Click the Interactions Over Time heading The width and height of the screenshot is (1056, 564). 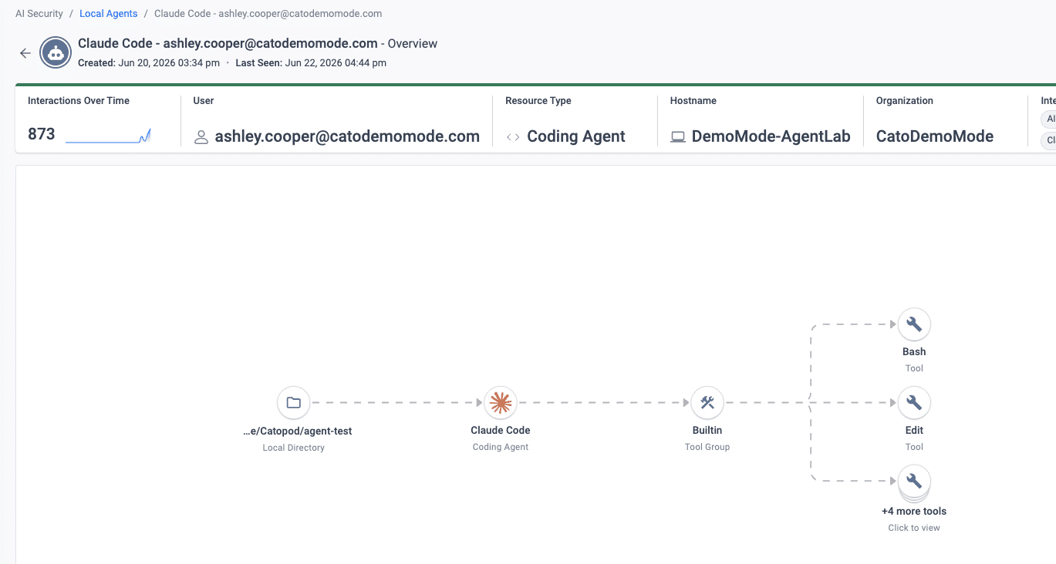point(79,101)
